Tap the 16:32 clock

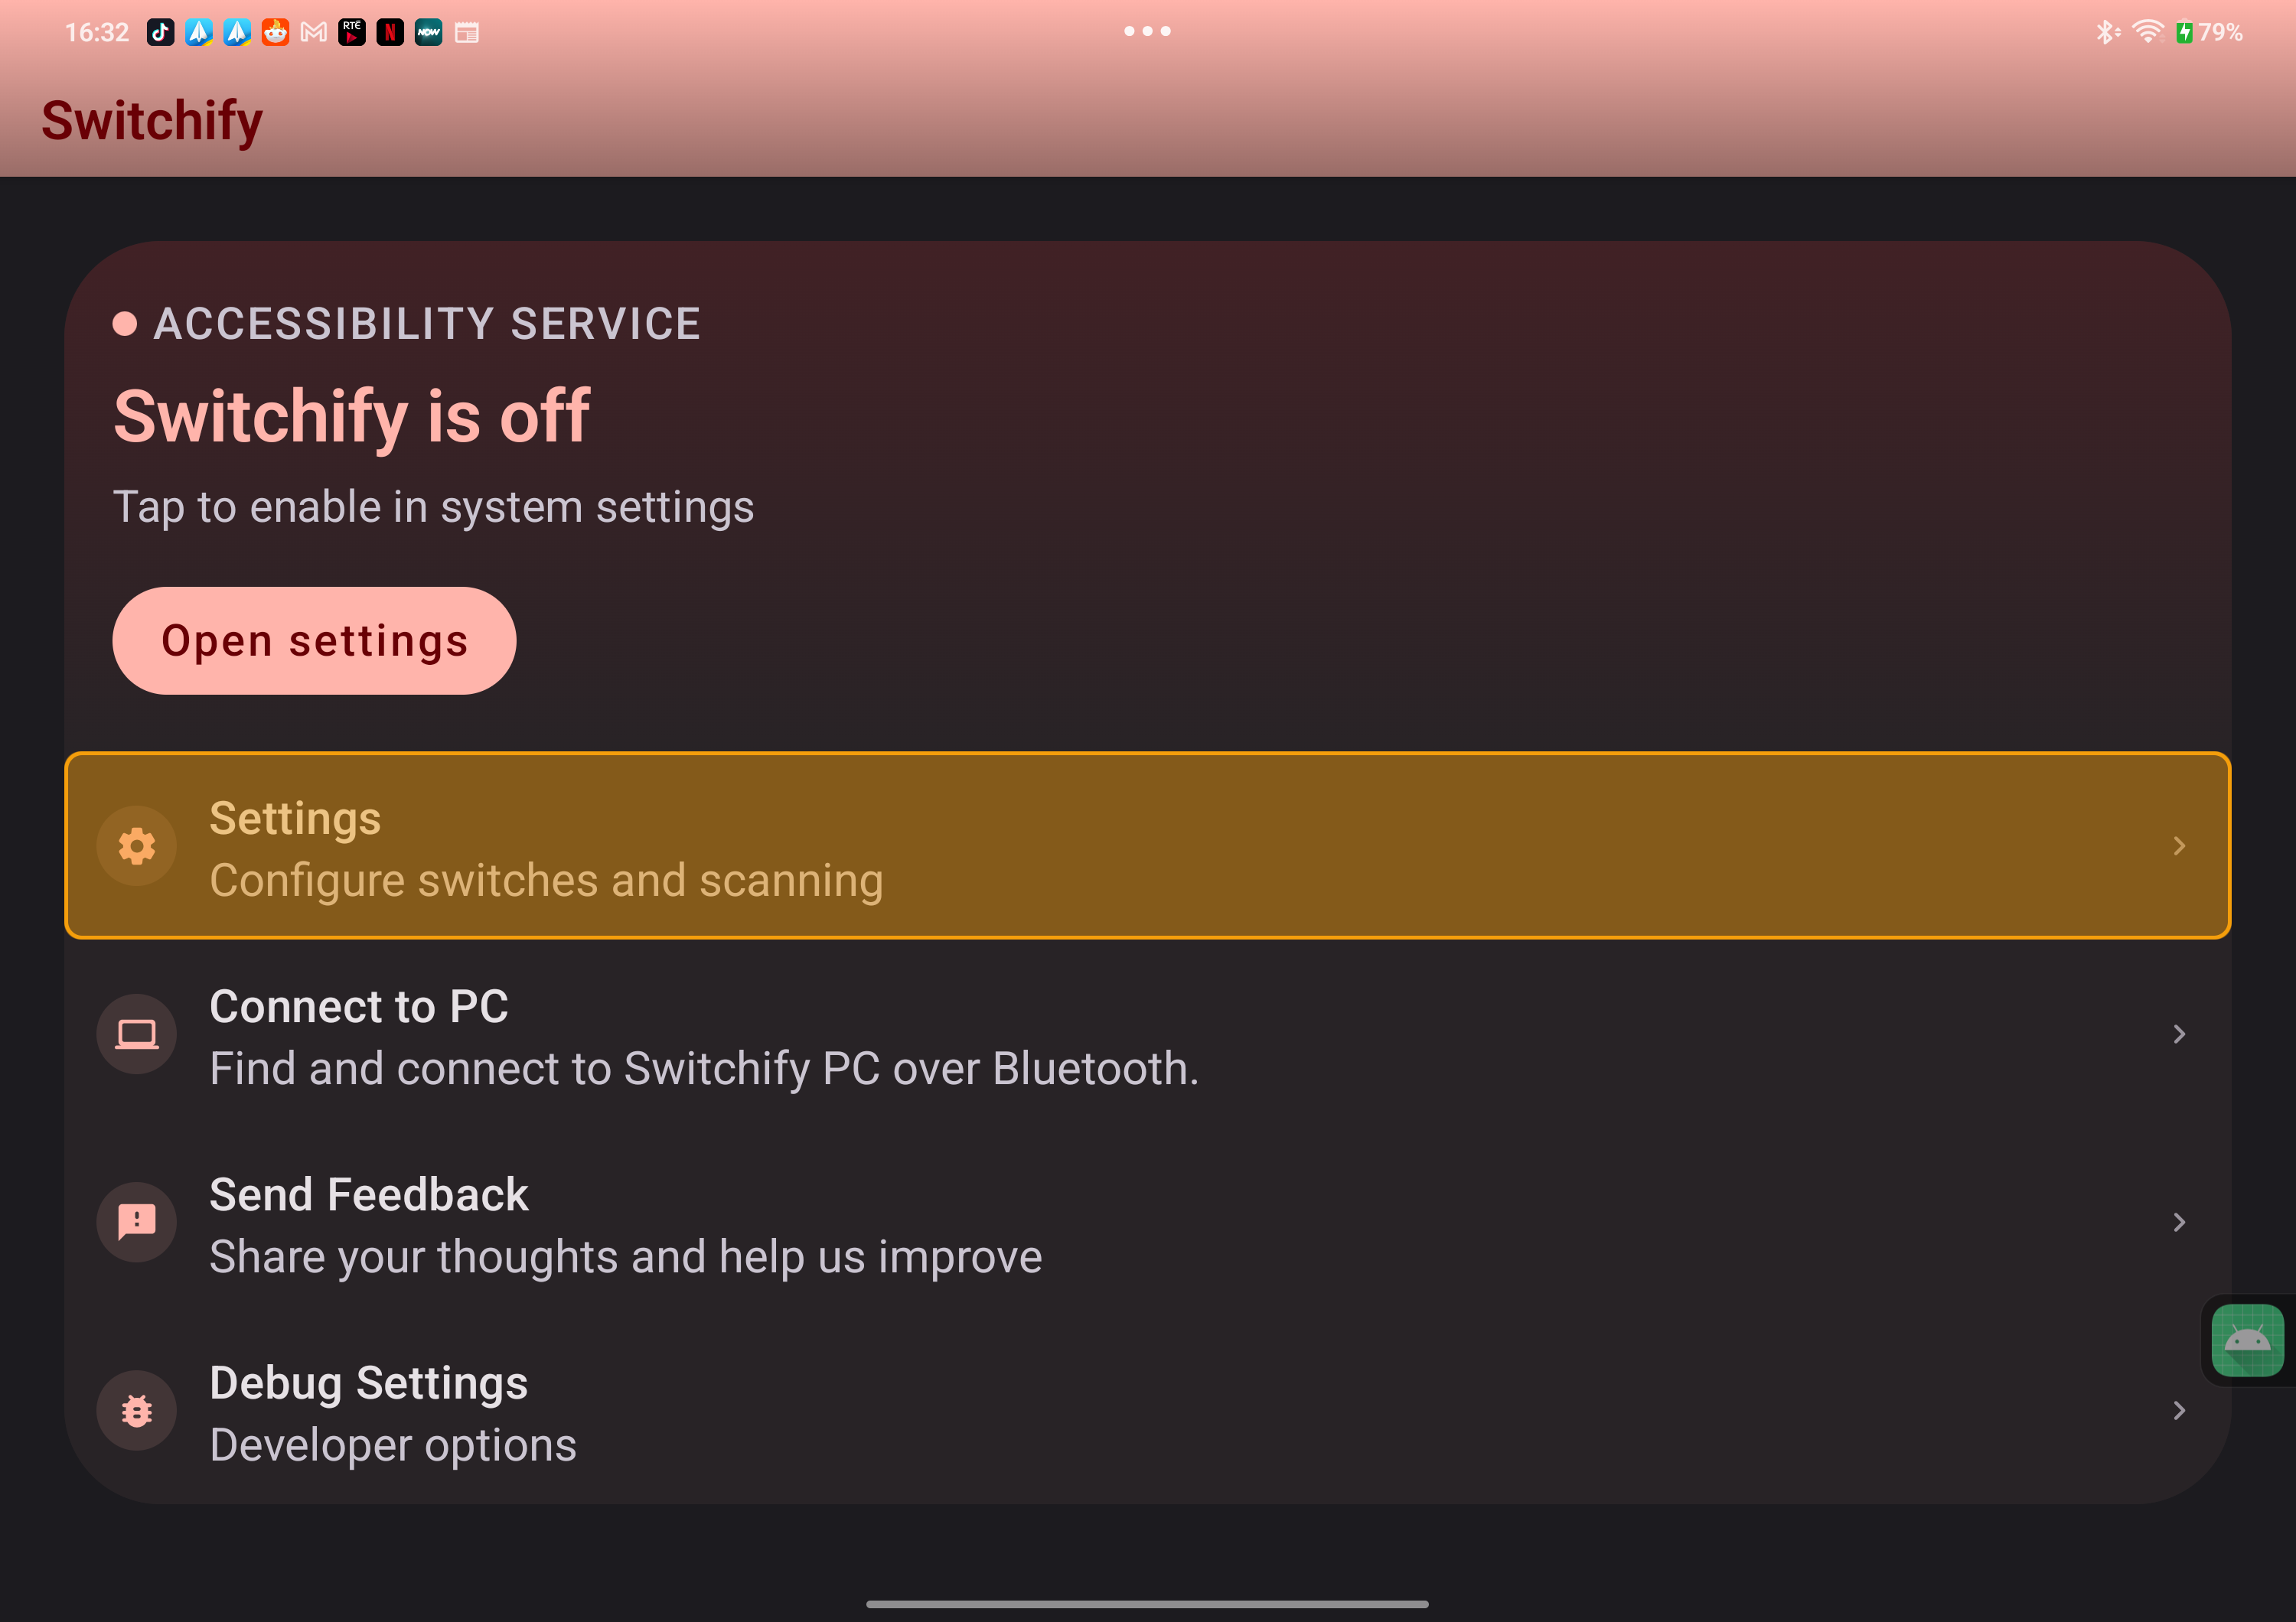coord(97,32)
